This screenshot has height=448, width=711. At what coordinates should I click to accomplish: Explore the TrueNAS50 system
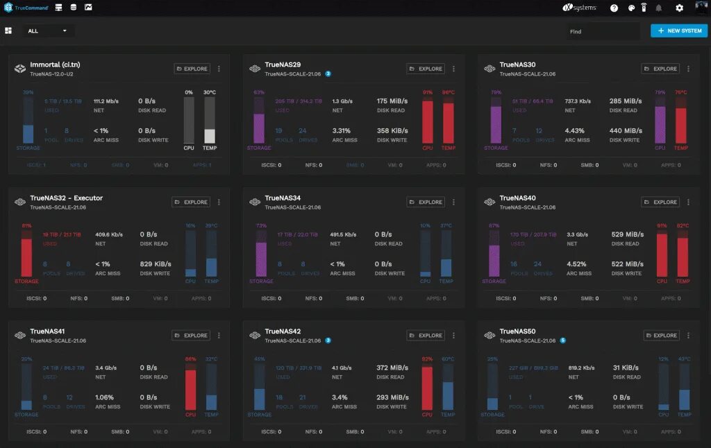[661, 335]
